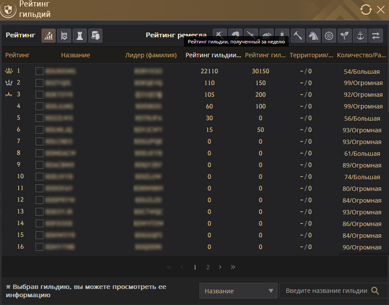Click the 56/Большая size cell
Viewport: 389px width, 305px height.
coord(362,118)
